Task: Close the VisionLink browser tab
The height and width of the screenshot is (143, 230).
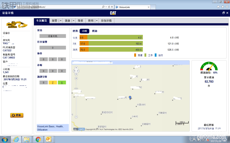Action: (149, 7)
